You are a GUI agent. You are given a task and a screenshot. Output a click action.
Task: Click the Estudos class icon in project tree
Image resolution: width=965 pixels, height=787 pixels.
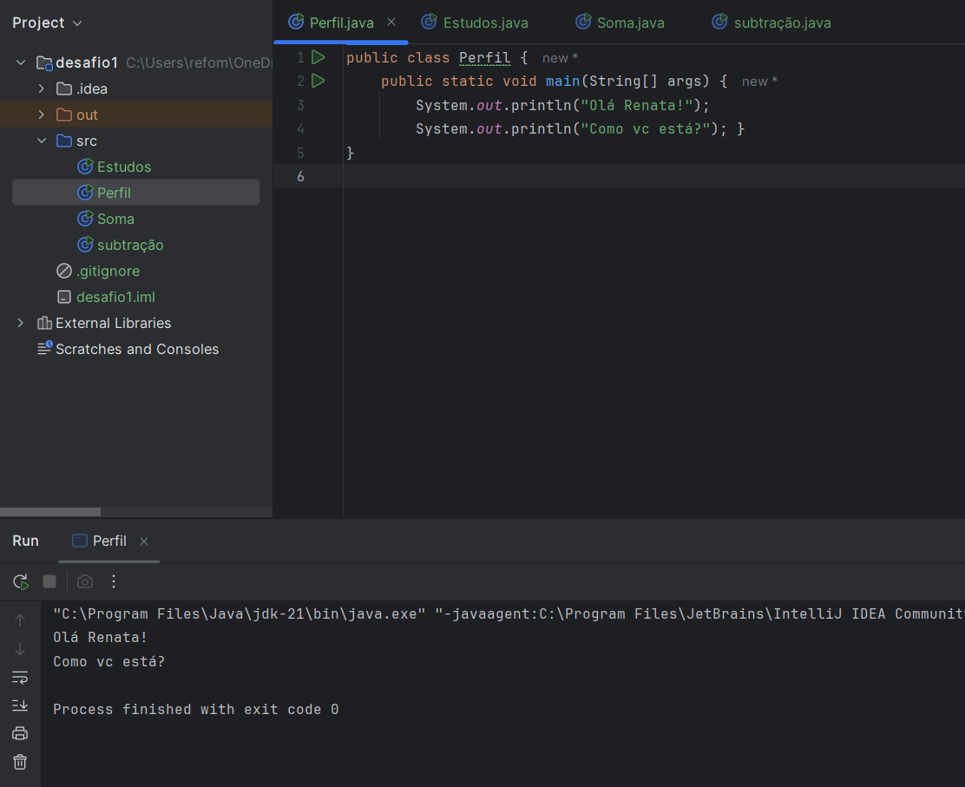click(85, 167)
